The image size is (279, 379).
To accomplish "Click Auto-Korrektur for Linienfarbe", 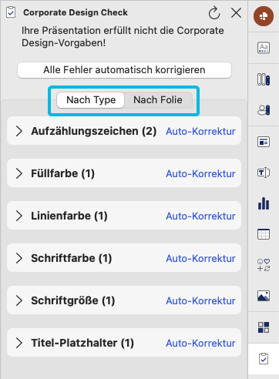I will click(x=200, y=216).
